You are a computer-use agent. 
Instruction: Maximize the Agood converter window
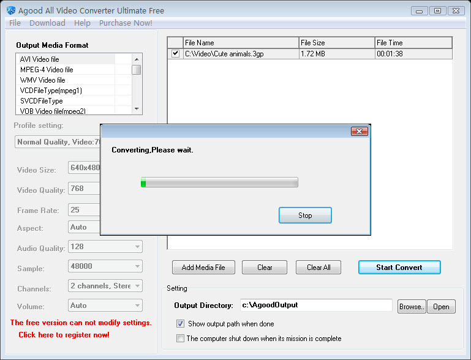click(438, 11)
